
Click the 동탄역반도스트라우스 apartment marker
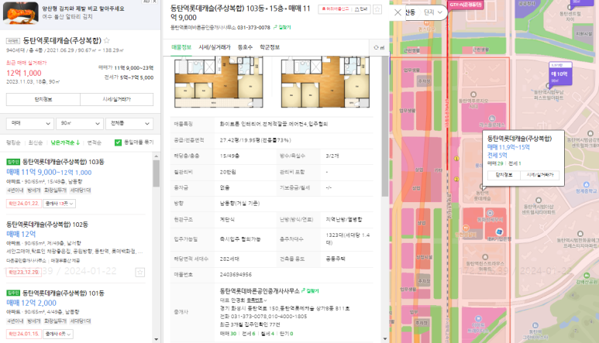485,257
